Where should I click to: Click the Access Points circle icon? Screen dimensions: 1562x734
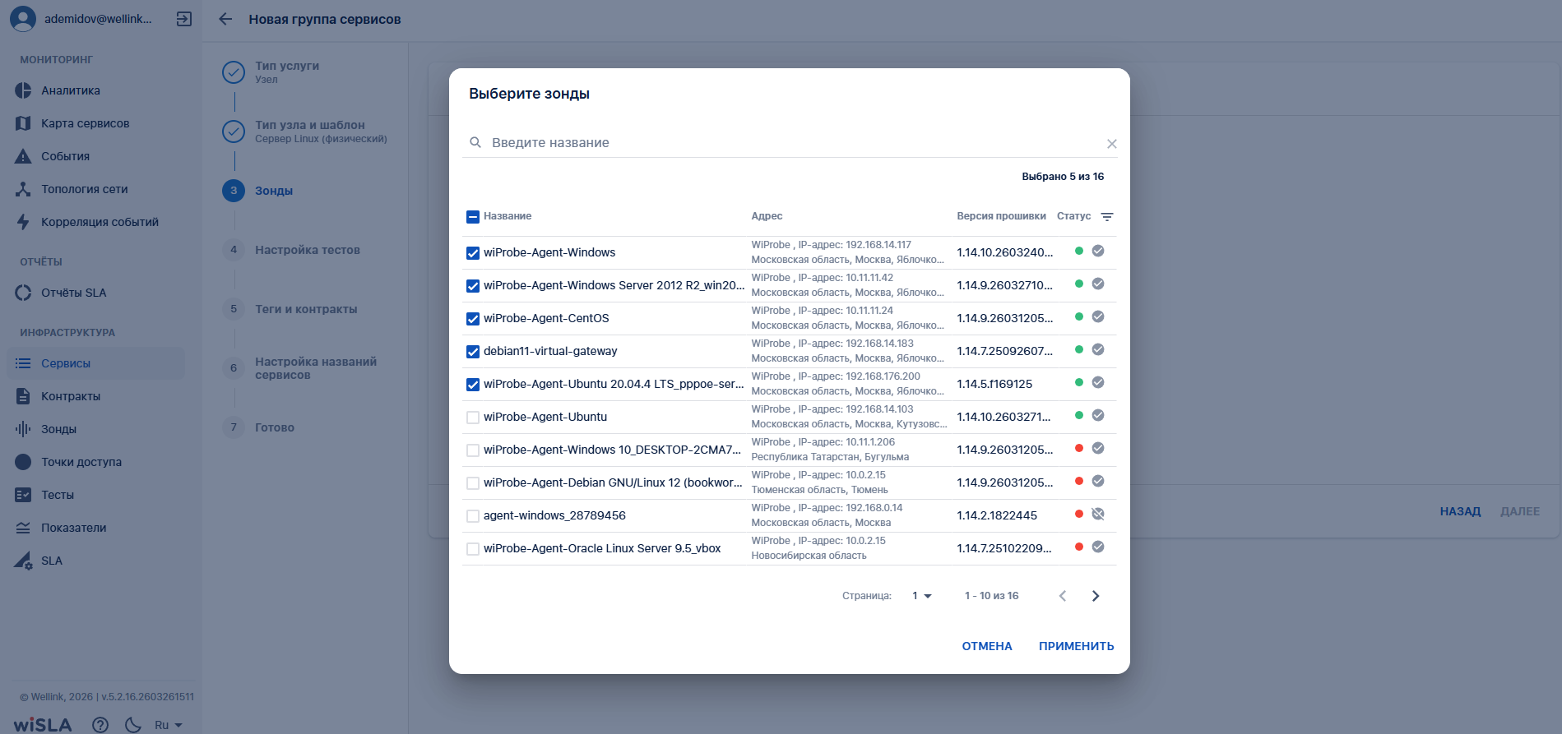[x=23, y=462]
